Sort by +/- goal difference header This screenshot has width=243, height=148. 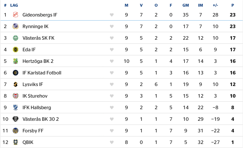[215, 5]
